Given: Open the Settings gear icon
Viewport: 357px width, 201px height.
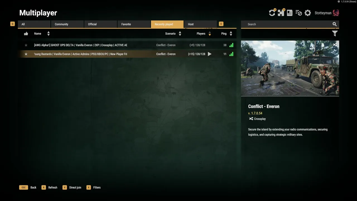Looking at the screenshot, I should coord(308,13).
